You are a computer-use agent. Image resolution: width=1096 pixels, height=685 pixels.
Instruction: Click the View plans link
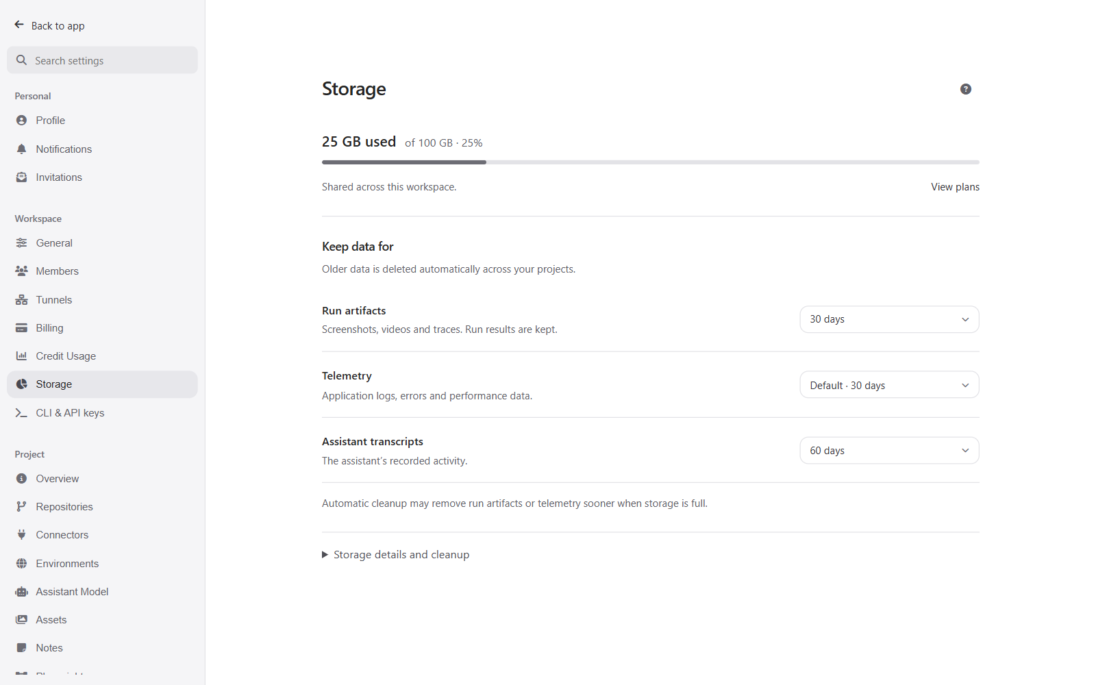click(x=955, y=187)
